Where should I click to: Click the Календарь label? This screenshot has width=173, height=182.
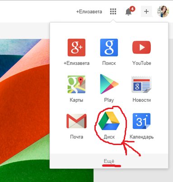(141, 137)
